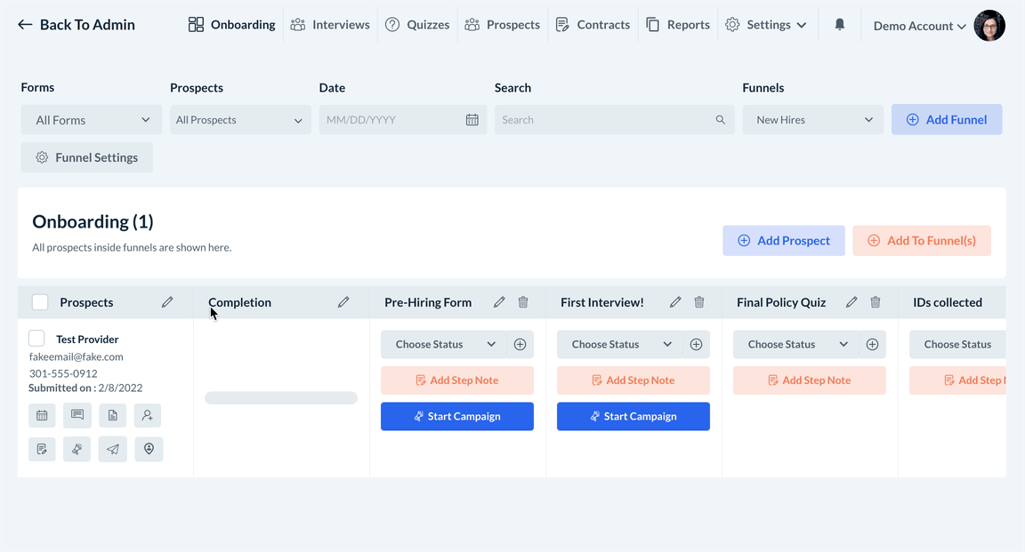Viewport: 1025px width, 552px height.
Task: Switch to the Contracts tab
Action: coord(593,25)
